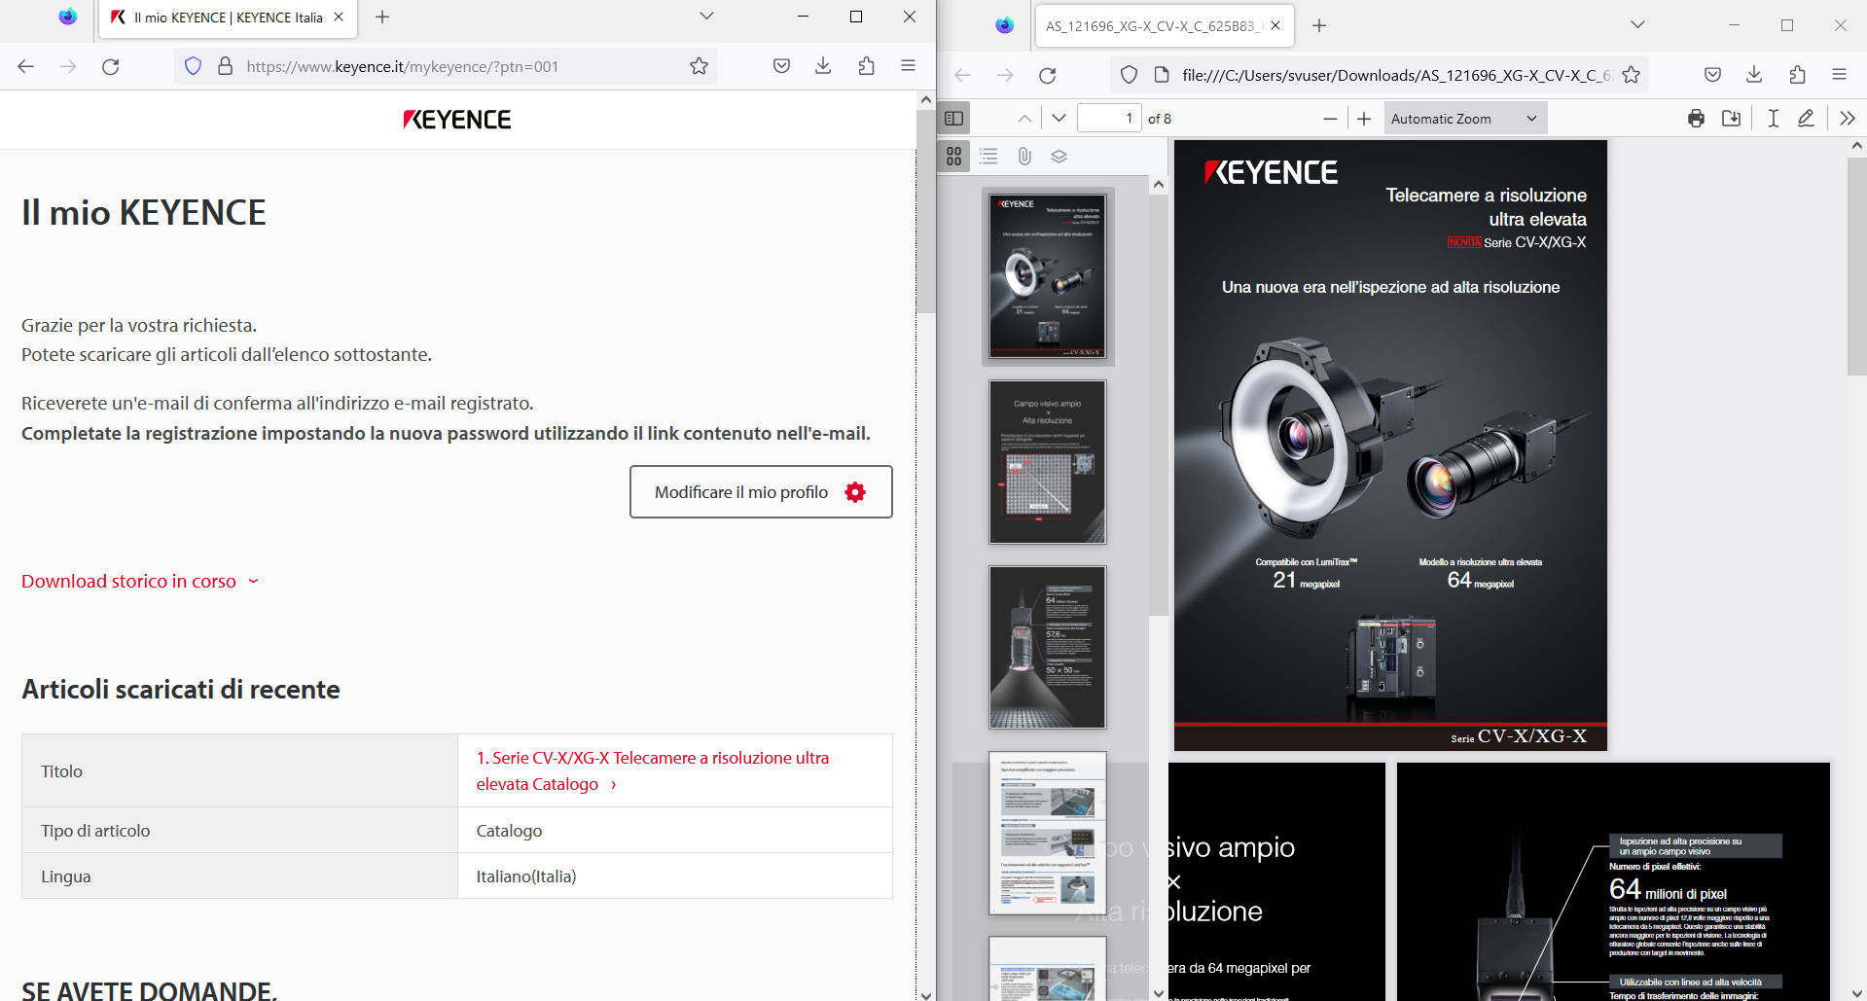The image size is (1867, 1001).
Task: Open the list-all-tabs chevron in Firefox
Action: 705,17
